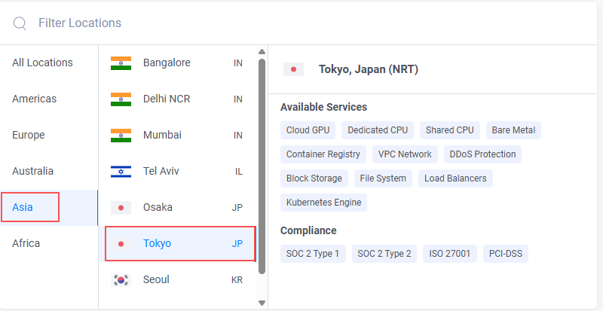Click the South Korea flag beside Seoul
Screen dimensions: 603x311
click(x=121, y=279)
